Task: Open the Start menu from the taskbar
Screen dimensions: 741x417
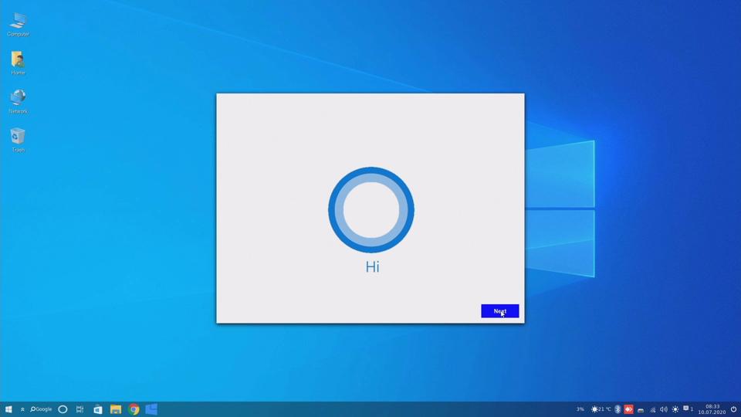Action: click(x=8, y=409)
